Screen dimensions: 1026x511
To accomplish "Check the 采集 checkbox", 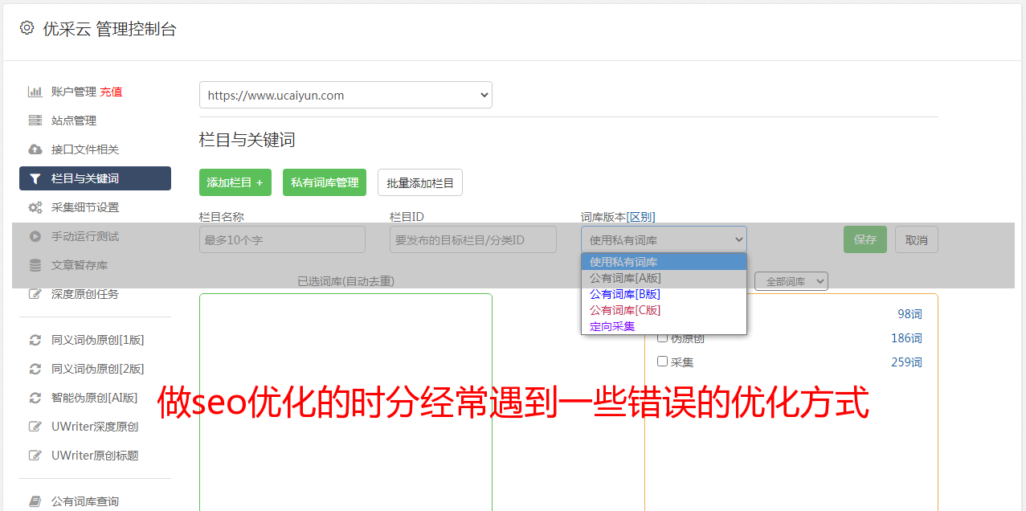I will pyautogui.click(x=663, y=362).
